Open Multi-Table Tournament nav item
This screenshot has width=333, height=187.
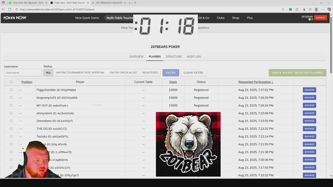click(119, 18)
